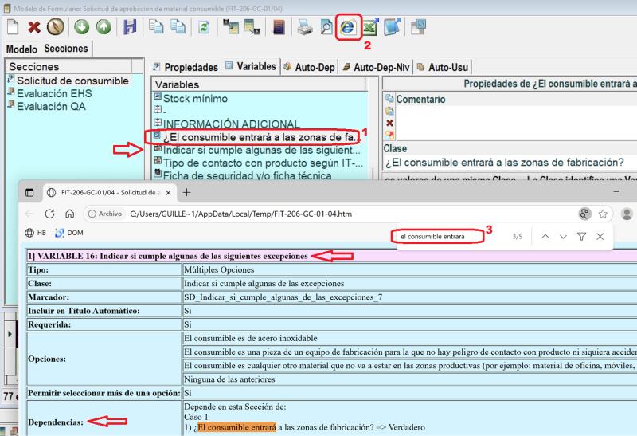Click the green down arrow icon
Viewport: 637px width, 436px height.
tap(82, 28)
